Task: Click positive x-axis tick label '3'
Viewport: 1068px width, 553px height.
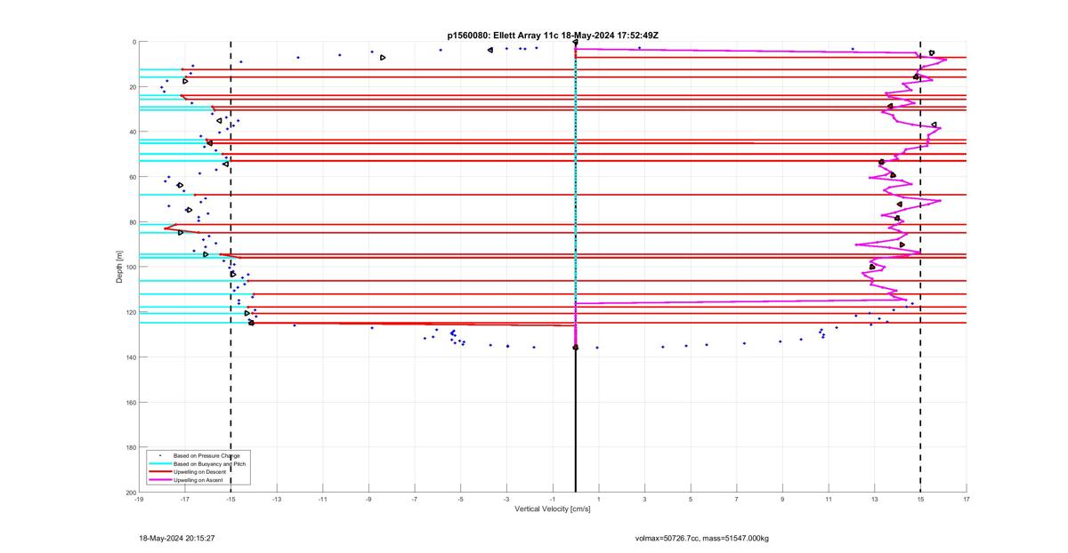Action: (644, 500)
